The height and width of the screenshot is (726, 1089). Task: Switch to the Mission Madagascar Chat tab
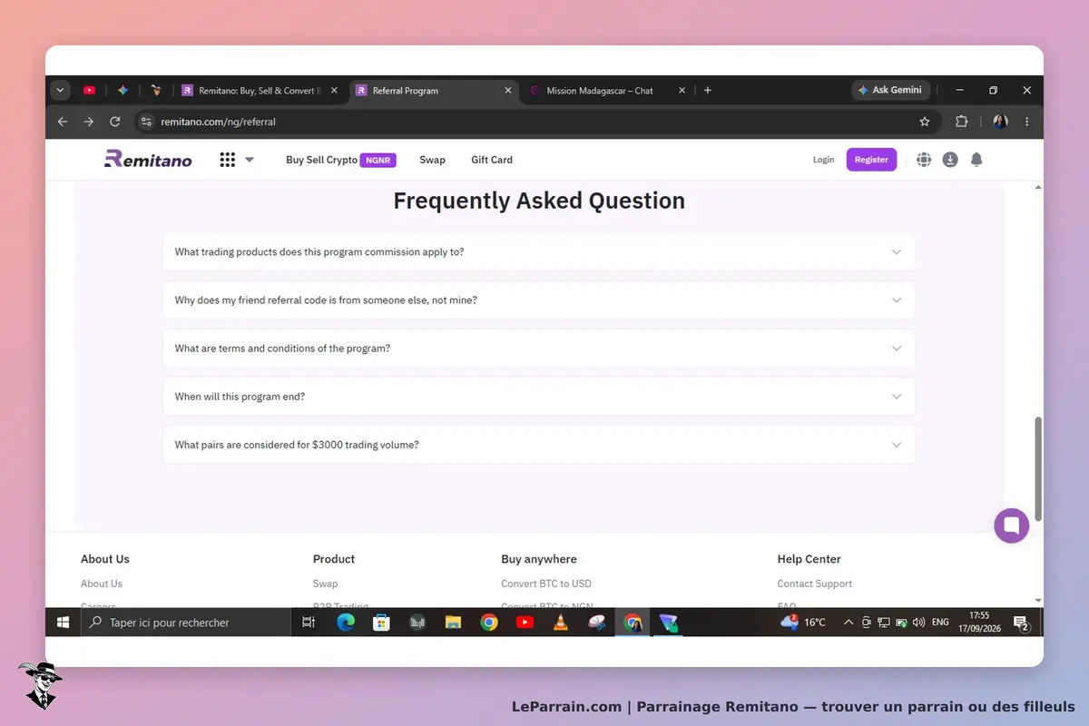(606, 91)
